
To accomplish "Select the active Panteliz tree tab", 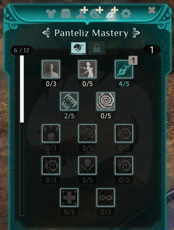I will click(78, 48).
